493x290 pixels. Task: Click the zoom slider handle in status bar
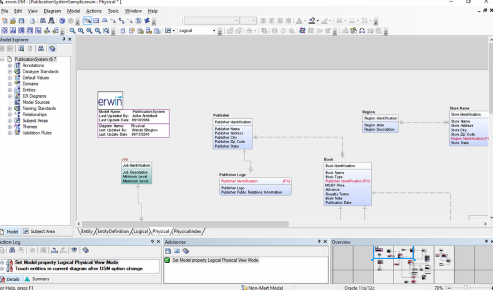tap(466, 288)
